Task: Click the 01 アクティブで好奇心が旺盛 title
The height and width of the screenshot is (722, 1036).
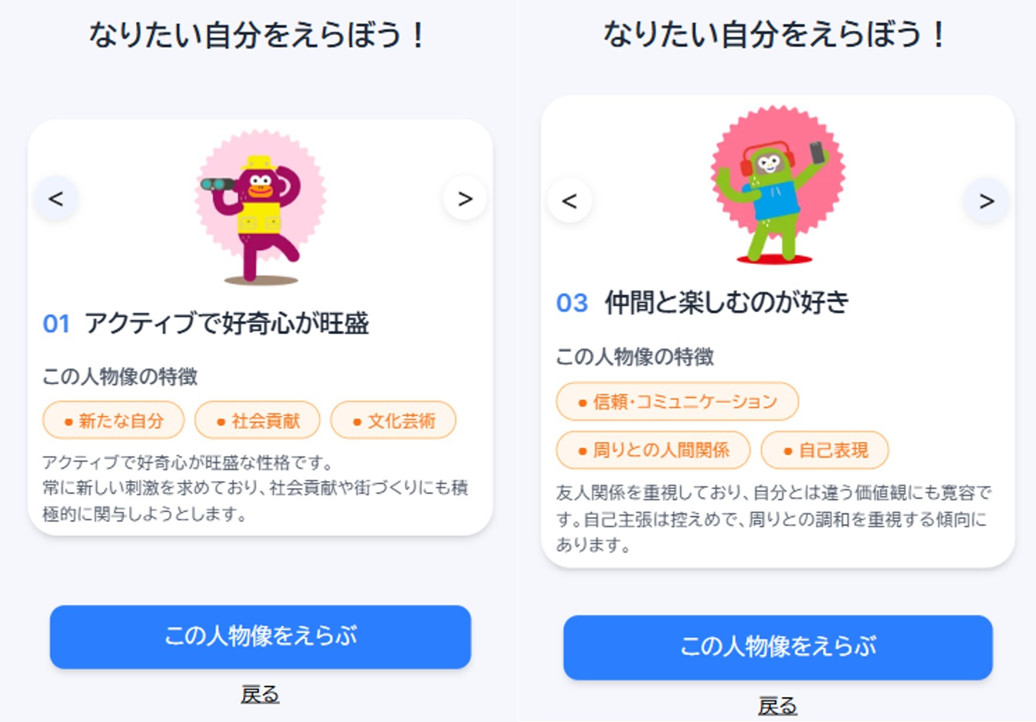Action: tap(206, 324)
